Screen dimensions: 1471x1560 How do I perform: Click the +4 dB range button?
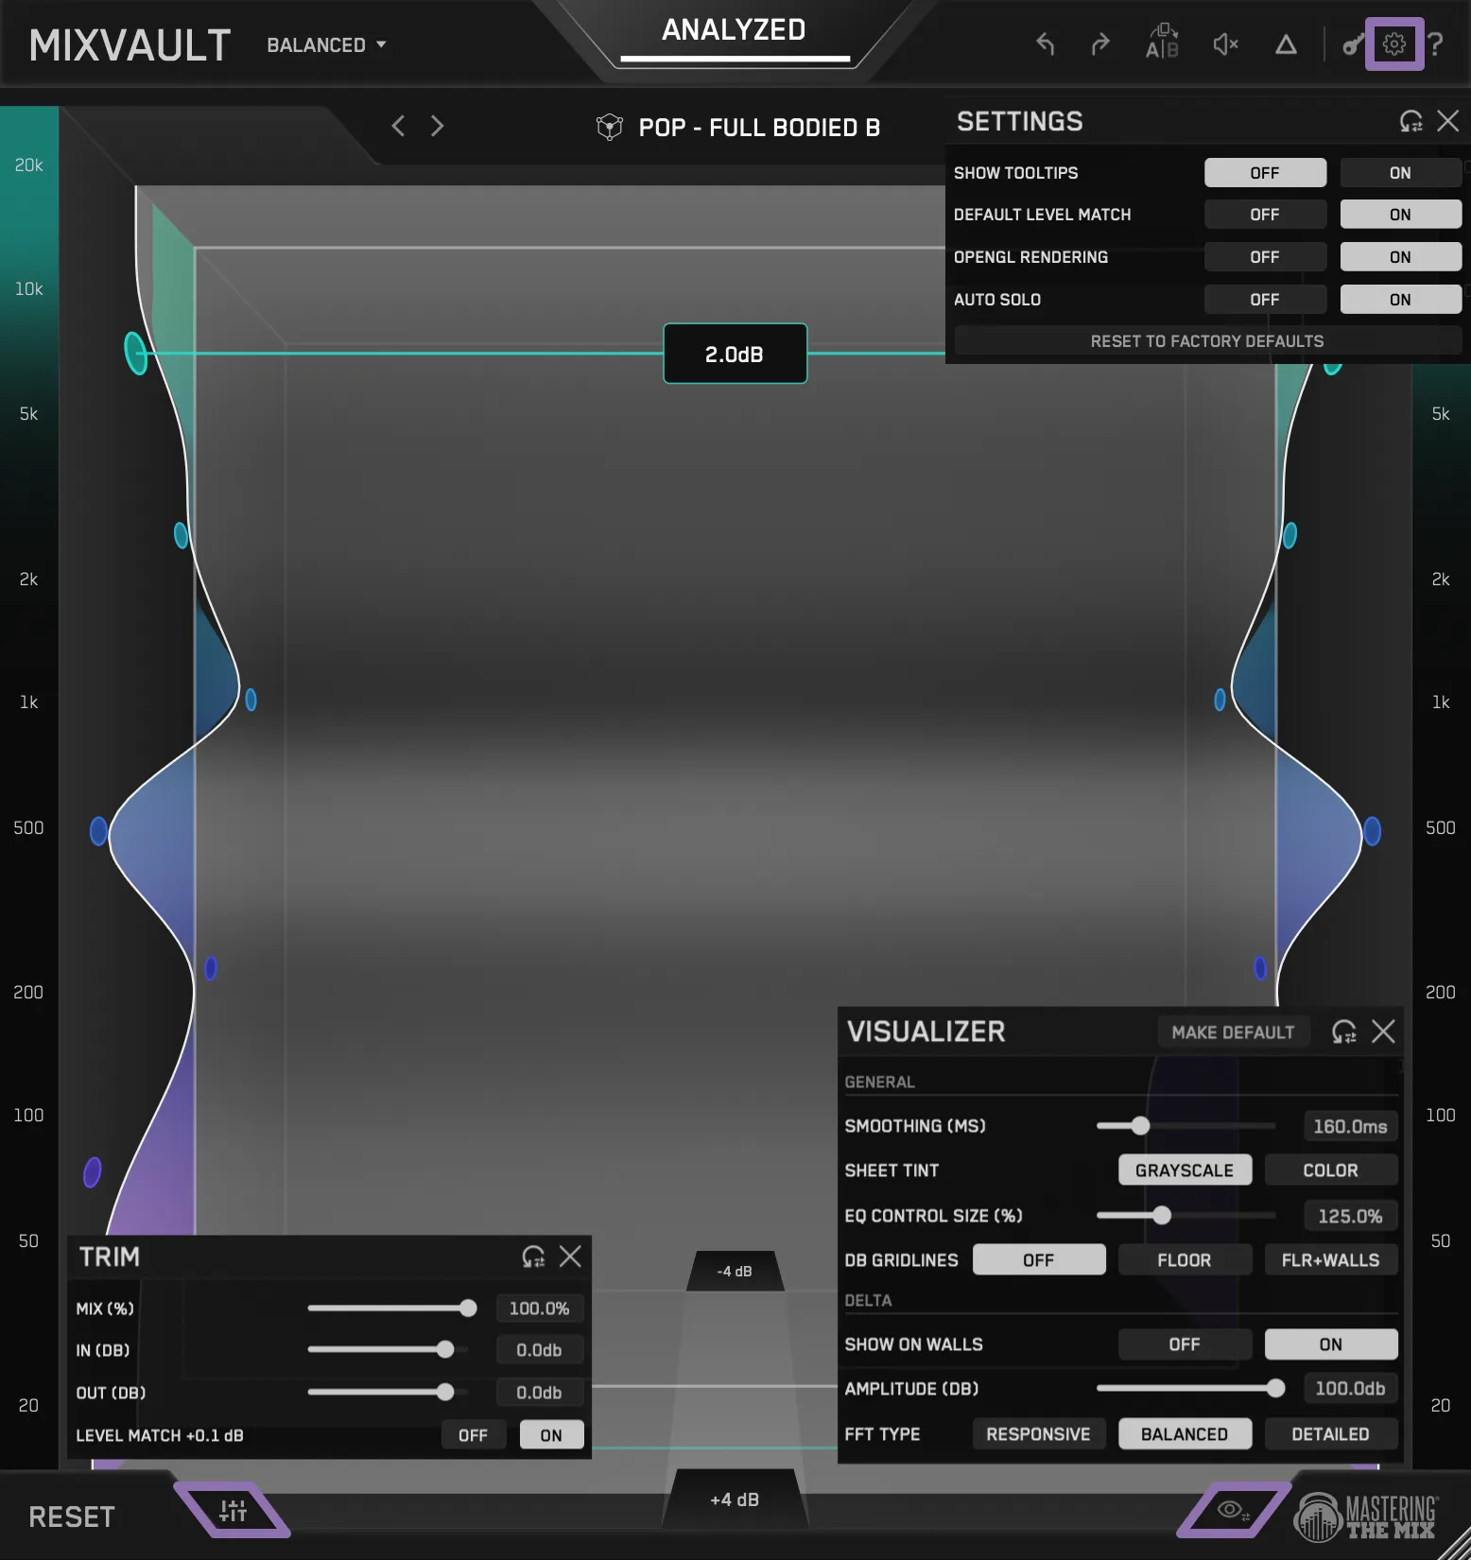tap(735, 1499)
